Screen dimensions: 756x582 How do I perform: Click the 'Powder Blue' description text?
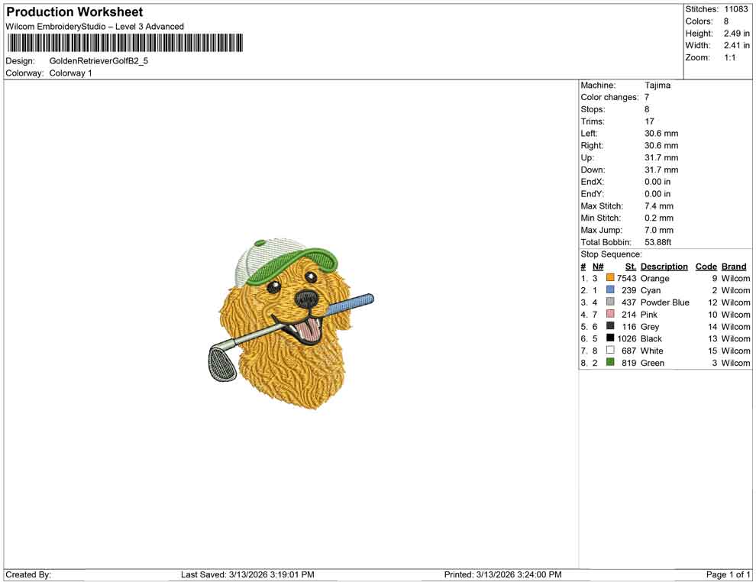[665, 302]
